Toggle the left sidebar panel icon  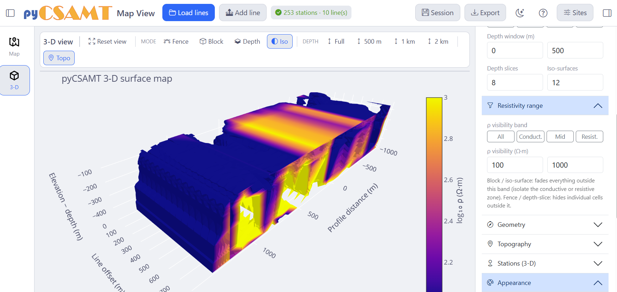tap(10, 13)
